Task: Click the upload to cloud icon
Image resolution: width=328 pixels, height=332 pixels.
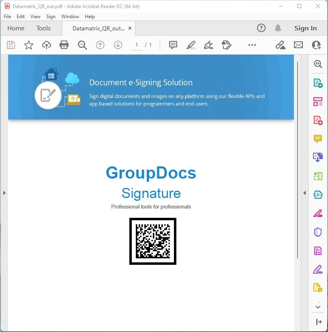Action: tap(47, 45)
